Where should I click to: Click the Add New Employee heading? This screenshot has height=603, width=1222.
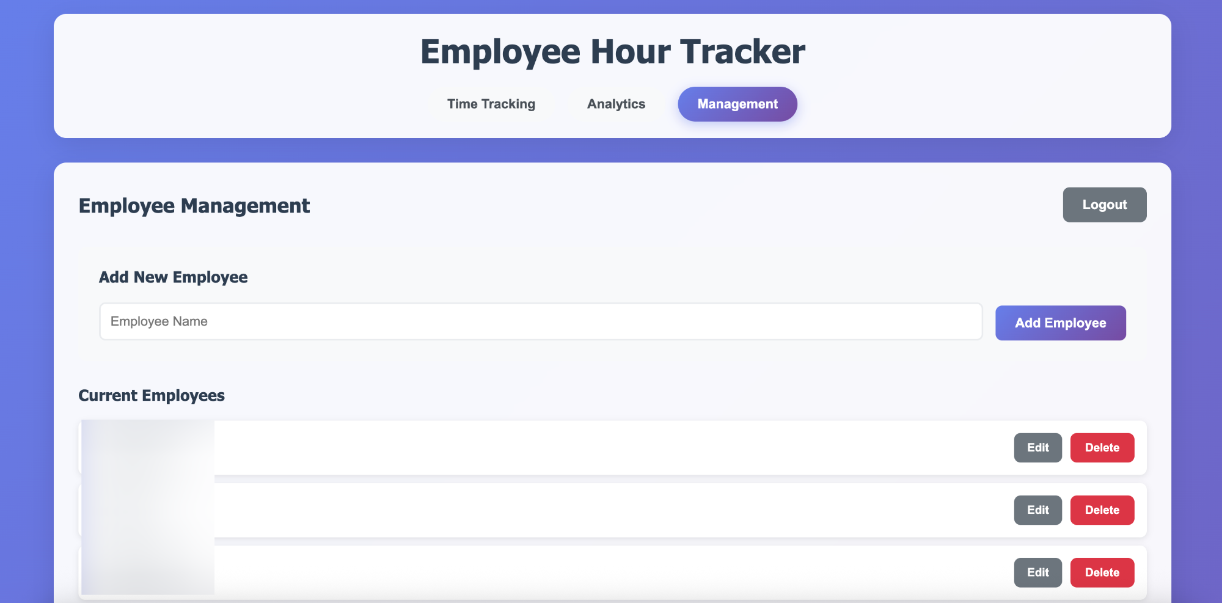coord(173,277)
